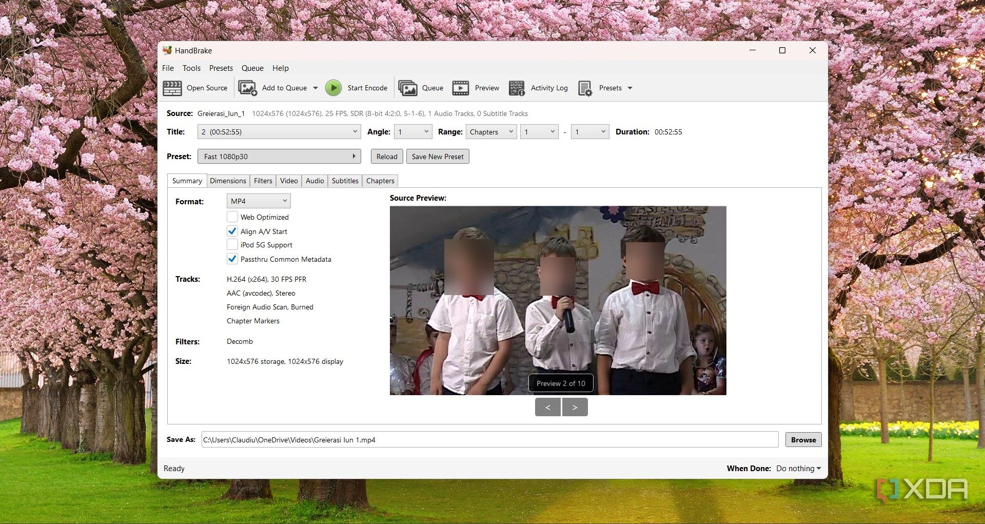Viewport: 985px width, 524px height.
Task: Click the Presets list icon in toolbar
Action: point(585,88)
